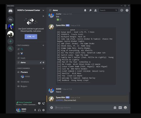The image size is (141, 118).
Task: Click the CTRL + K button
Action: click(x=31, y=37)
